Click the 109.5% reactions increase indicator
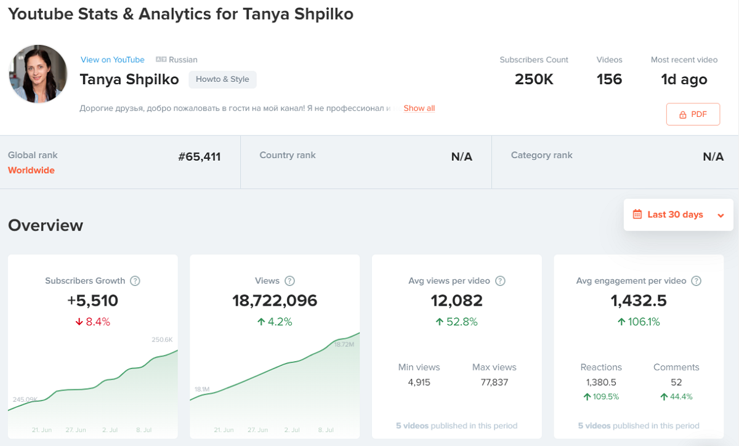The height and width of the screenshot is (446, 739). 601,397
